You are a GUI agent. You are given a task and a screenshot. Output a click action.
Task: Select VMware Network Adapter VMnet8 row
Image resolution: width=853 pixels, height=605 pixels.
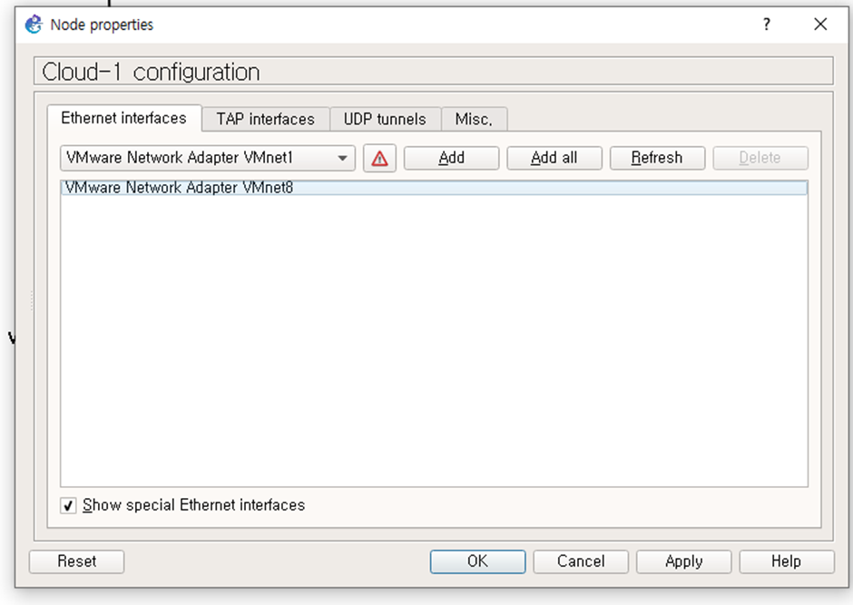coord(434,188)
